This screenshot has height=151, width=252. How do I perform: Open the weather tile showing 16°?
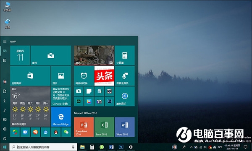pyautogui.click(x=30, y=107)
